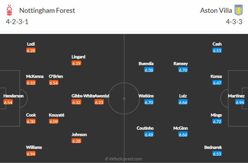The width and height of the screenshot is (248, 163).
Task: Select player Gibbs-White on the pitch
Action: [83, 96]
